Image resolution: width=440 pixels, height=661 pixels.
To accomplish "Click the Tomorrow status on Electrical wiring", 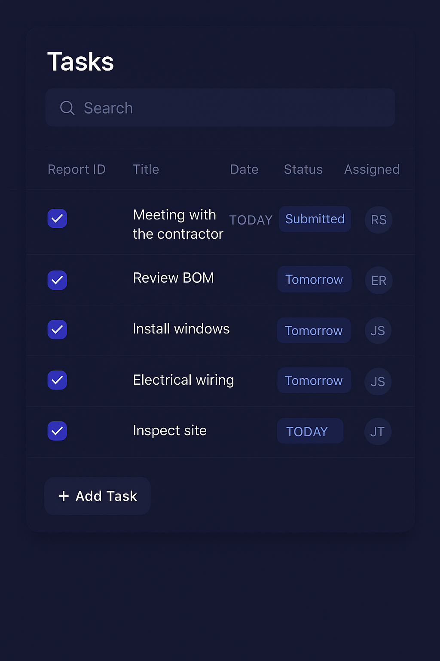I will [x=314, y=380].
